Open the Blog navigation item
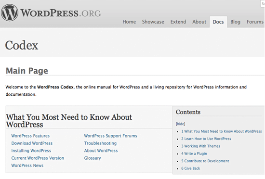Viewport: 265px width, 179px height. pyautogui.click(x=235, y=22)
